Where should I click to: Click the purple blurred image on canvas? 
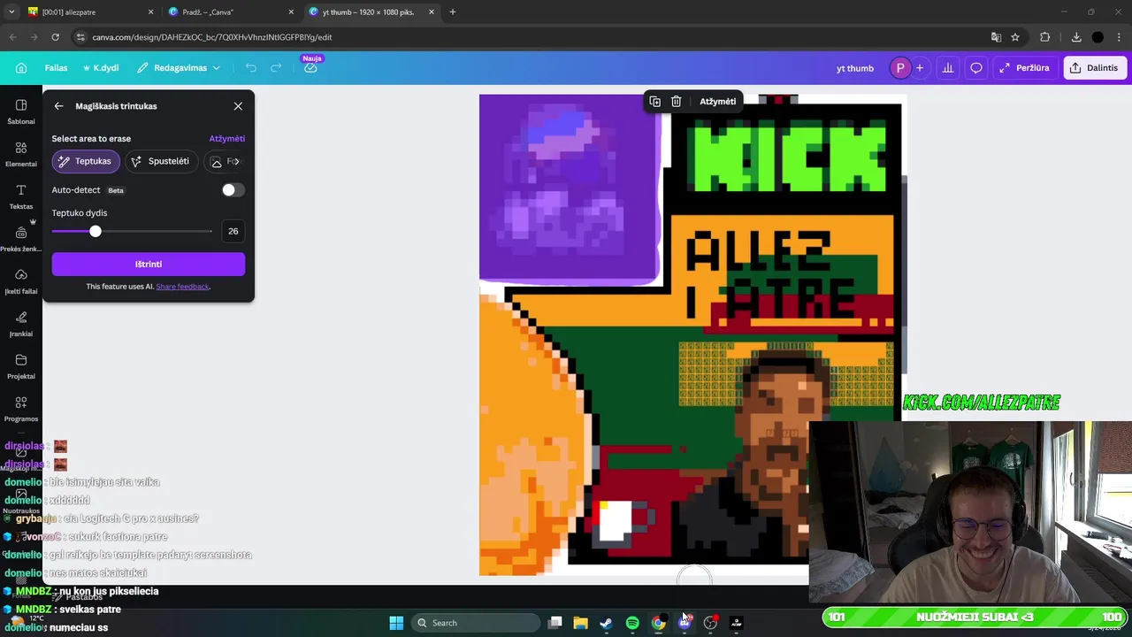point(570,188)
